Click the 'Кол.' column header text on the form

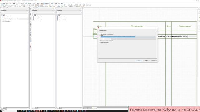coord(168,26)
